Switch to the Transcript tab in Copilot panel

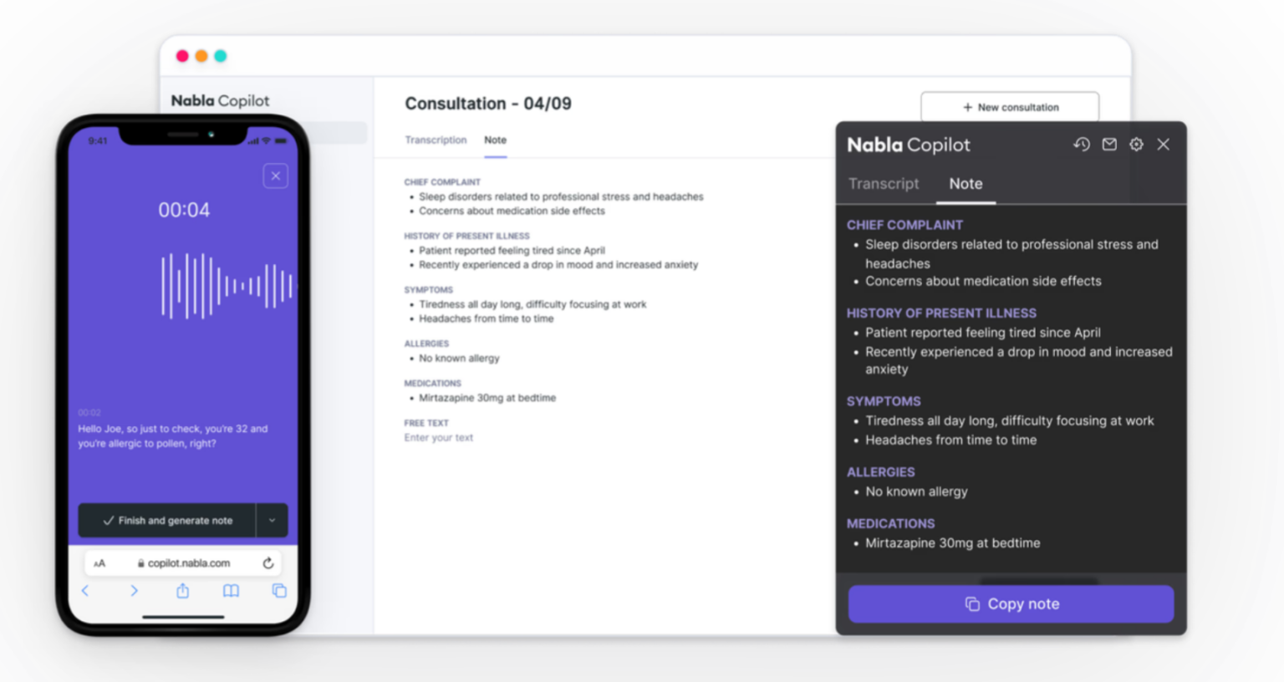pyautogui.click(x=884, y=183)
